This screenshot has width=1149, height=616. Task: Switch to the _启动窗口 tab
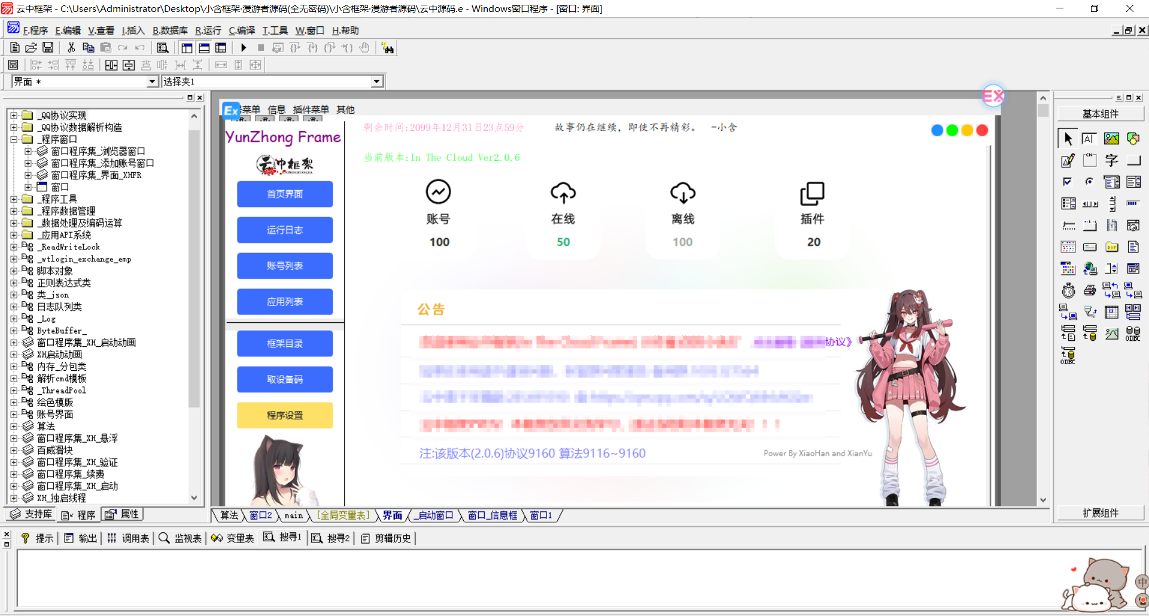[434, 516]
